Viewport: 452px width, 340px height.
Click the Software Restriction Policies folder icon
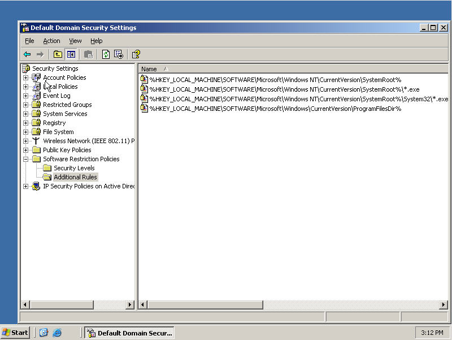tap(36, 159)
